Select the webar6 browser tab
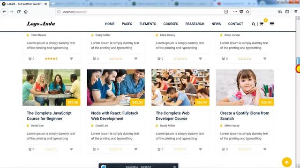 pos(25,4)
